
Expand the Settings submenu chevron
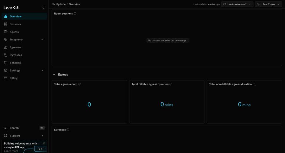[x=42, y=70]
